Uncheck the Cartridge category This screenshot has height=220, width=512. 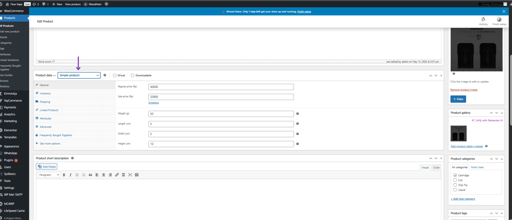pyautogui.click(x=455, y=175)
